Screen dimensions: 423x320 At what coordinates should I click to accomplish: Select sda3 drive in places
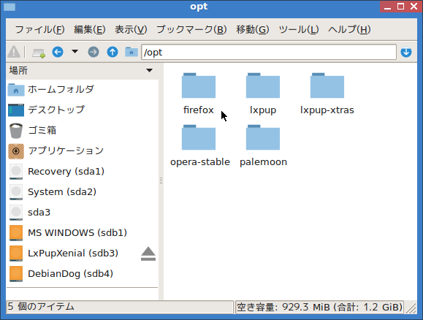(82, 213)
